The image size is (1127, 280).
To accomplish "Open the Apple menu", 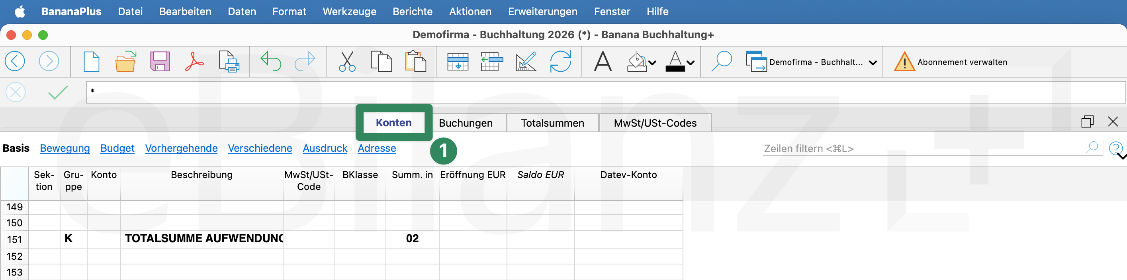I will coord(20,12).
